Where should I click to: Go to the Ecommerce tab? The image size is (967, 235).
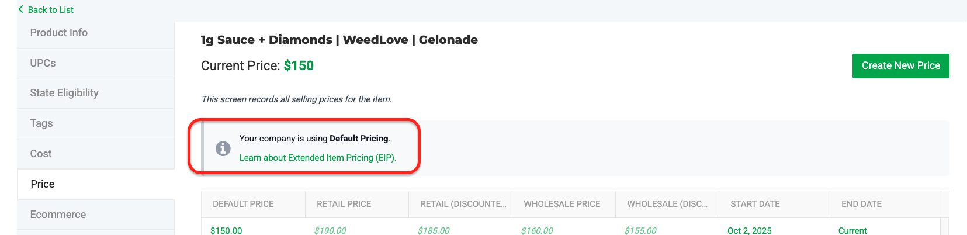point(58,215)
